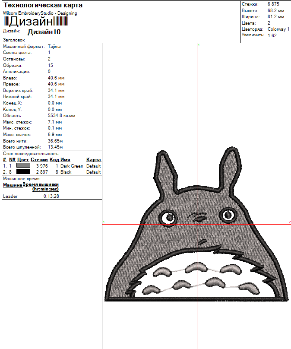291x349 pixels.
Task: Select the 'Заголовок' label
Action: point(14,40)
